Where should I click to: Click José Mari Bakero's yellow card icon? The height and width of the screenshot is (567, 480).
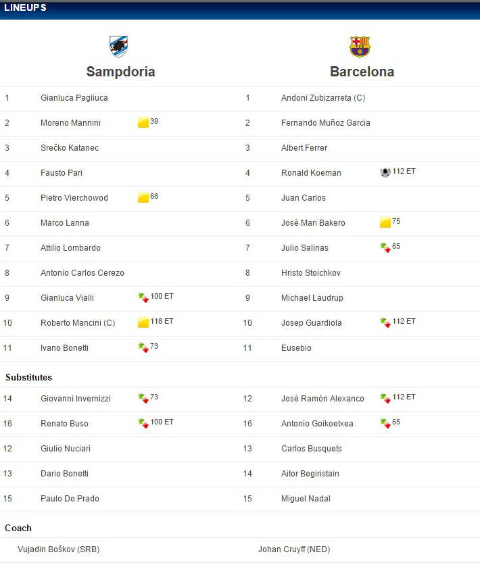(x=385, y=222)
